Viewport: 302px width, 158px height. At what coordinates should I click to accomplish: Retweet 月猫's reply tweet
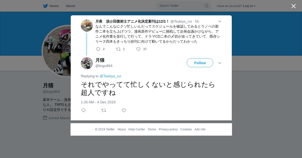[104, 110]
